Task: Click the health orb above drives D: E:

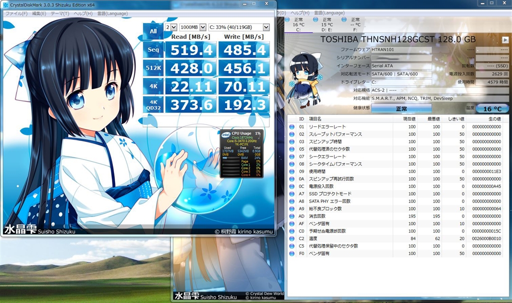Action: tap(315, 19)
